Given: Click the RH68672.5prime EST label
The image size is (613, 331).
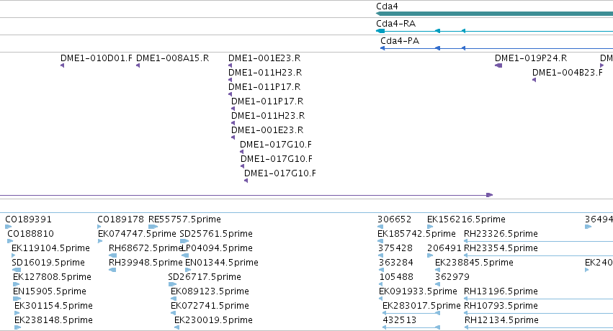Looking at the screenshot, I should [146, 248].
